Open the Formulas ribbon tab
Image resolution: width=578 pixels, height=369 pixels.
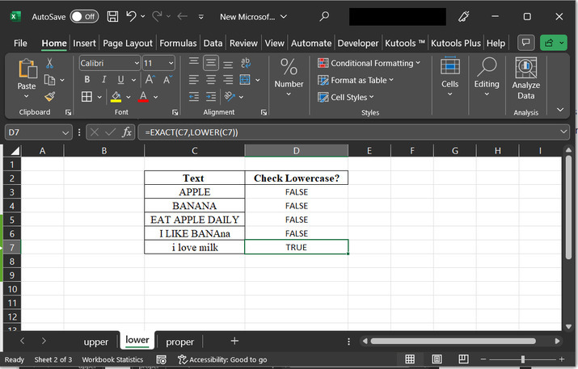pos(177,43)
